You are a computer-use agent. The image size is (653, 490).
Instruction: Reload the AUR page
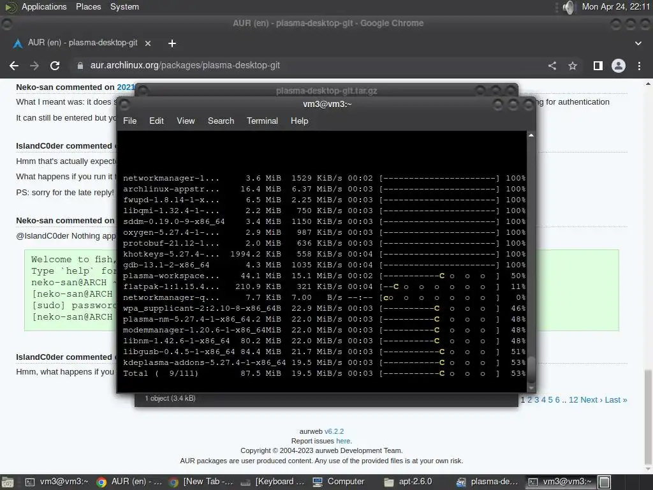pos(55,66)
